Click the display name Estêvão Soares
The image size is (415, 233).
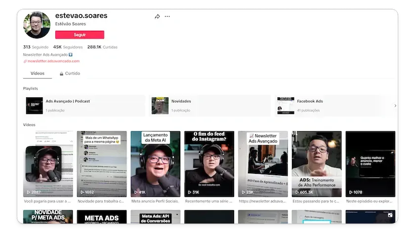tap(70, 24)
